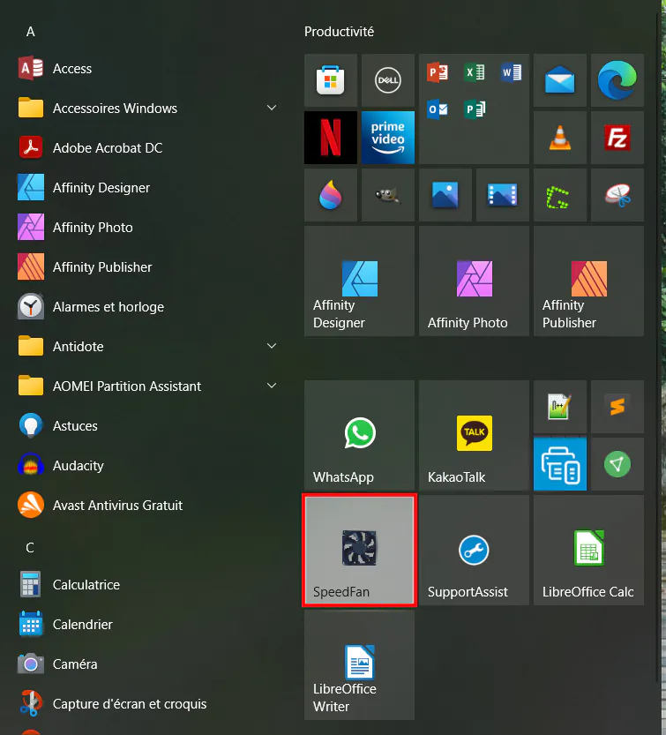The image size is (666, 735).
Task: Open the Sublime Text tile
Action: pos(617,407)
